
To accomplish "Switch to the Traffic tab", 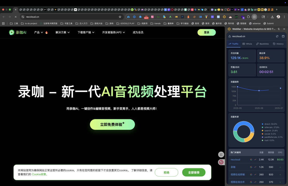I will [233, 44].
